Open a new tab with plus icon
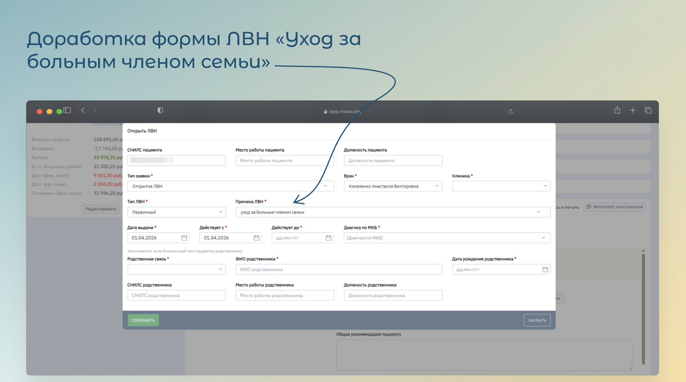 click(x=633, y=110)
